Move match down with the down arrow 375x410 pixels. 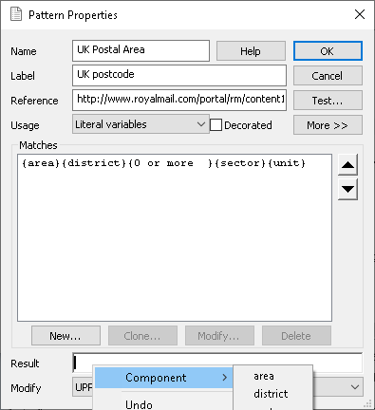[x=347, y=189]
